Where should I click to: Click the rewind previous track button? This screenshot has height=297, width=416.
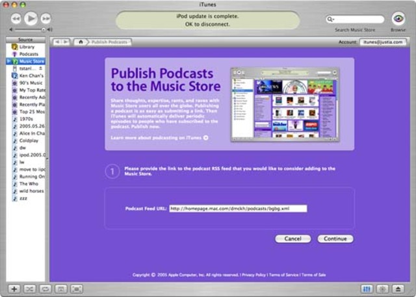(x=16, y=19)
